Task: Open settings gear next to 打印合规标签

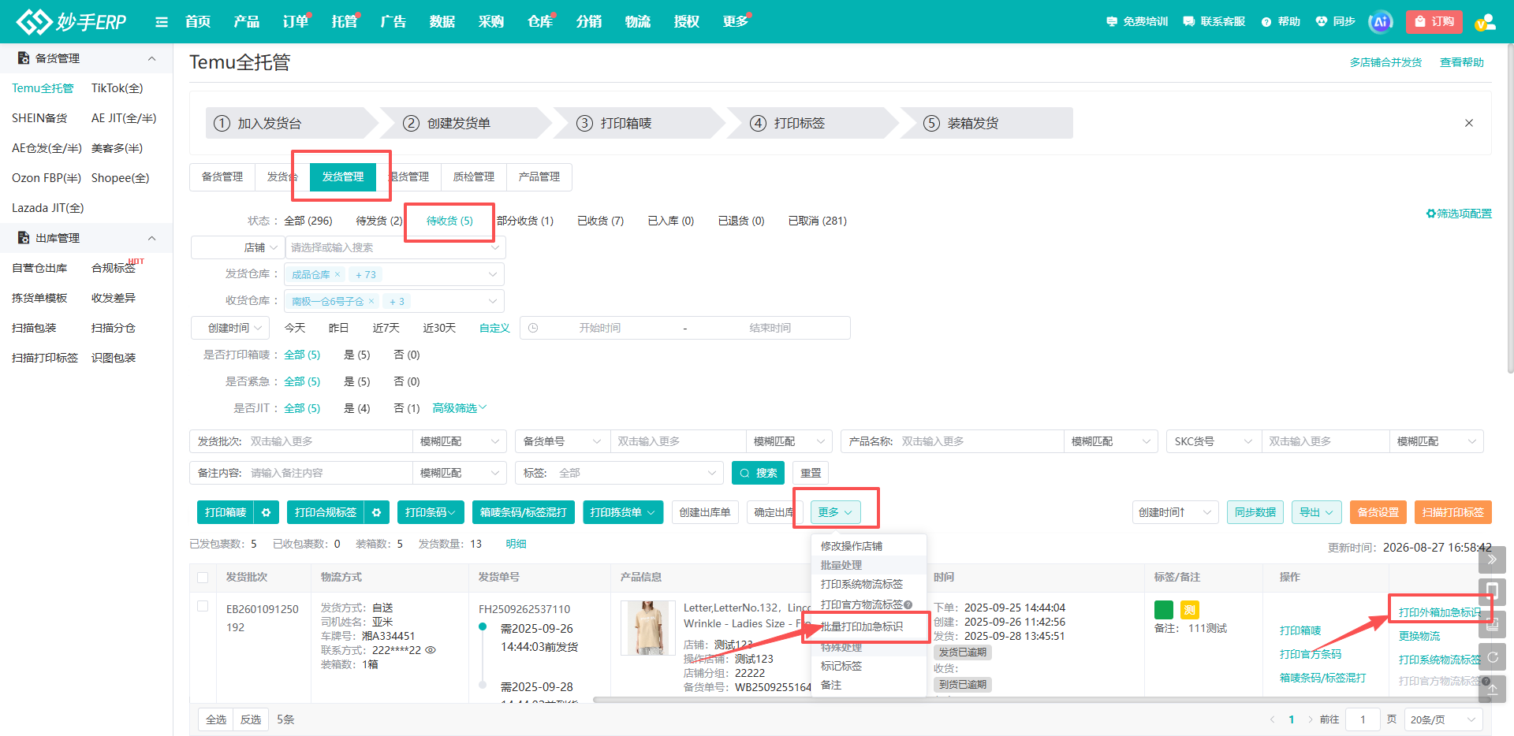Action: (x=377, y=512)
